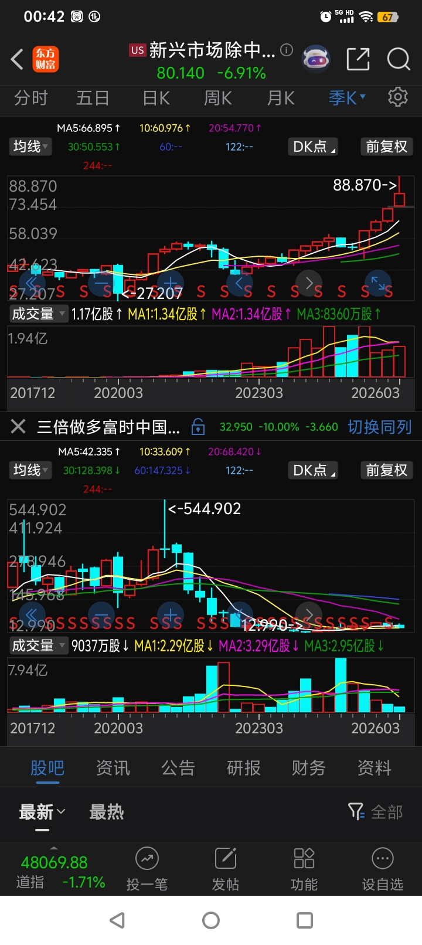422x945 pixels.
Task: Select the 研报 tab
Action: tap(244, 768)
